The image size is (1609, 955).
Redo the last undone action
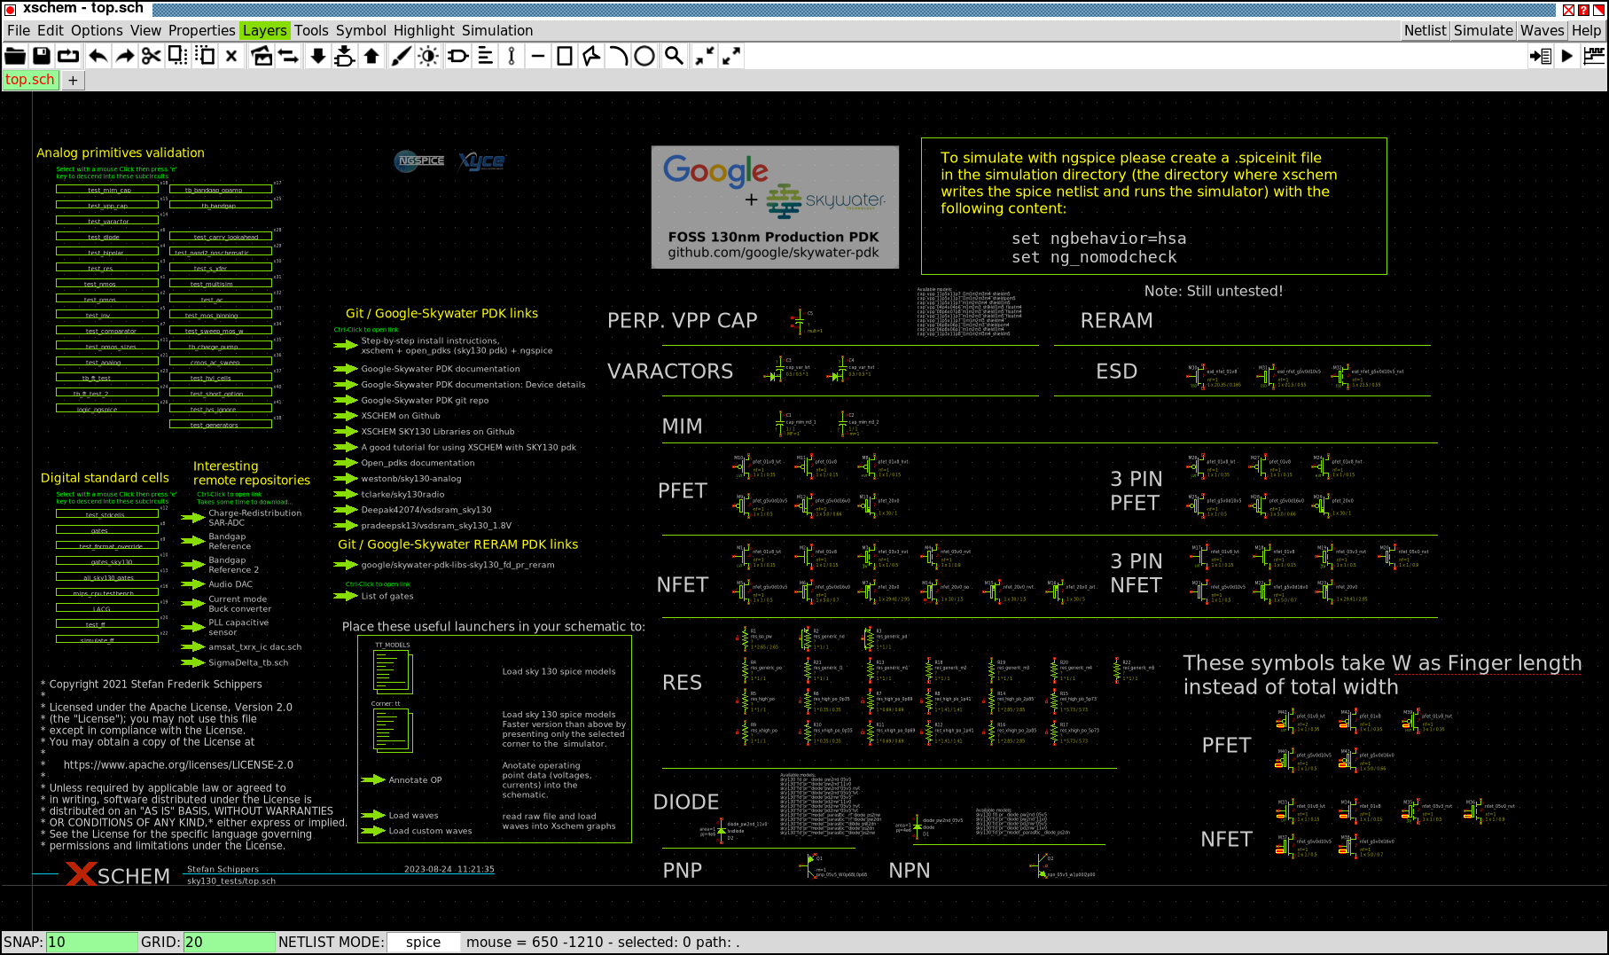[x=125, y=56]
